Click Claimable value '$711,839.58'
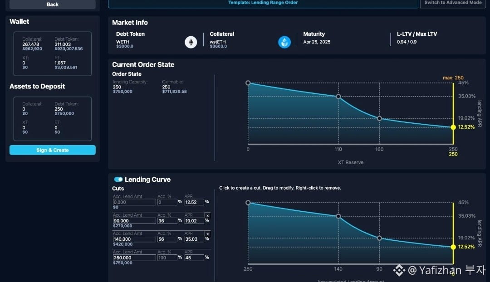Image resolution: width=490 pixels, height=282 pixels. tap(174, 92)
